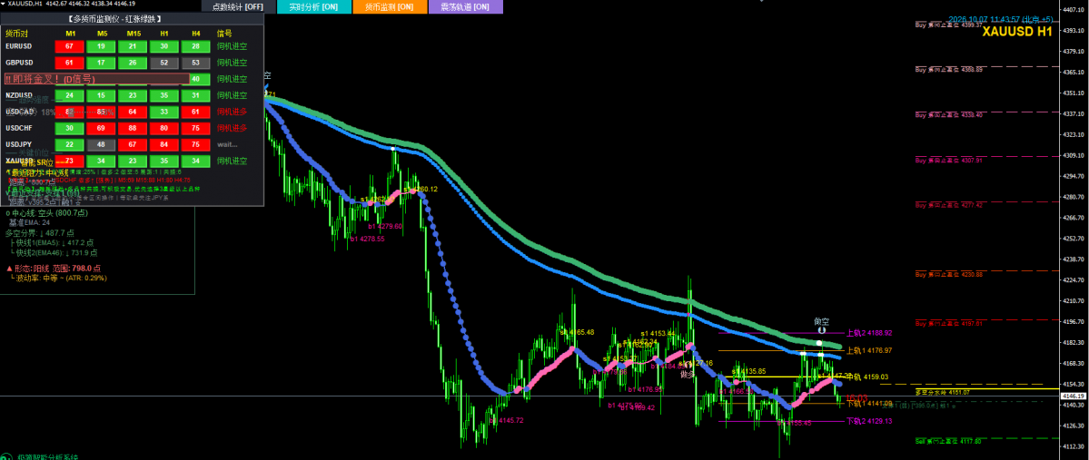Click the 即将金叉 (D信号) alert banner

click(x=96, y=79)
